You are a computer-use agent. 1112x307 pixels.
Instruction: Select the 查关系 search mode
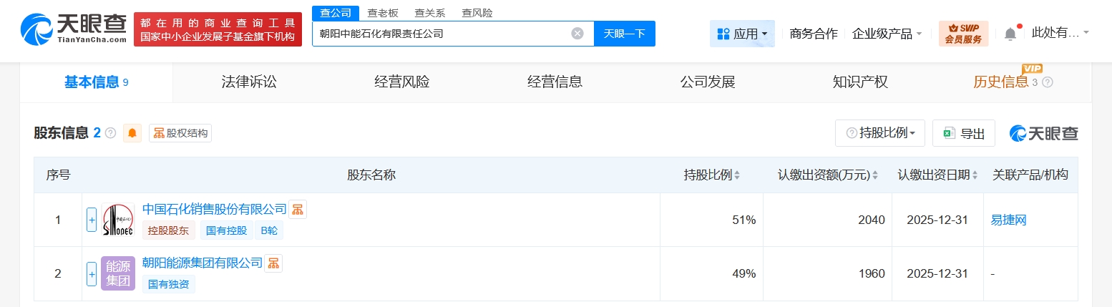pos(430,13)
